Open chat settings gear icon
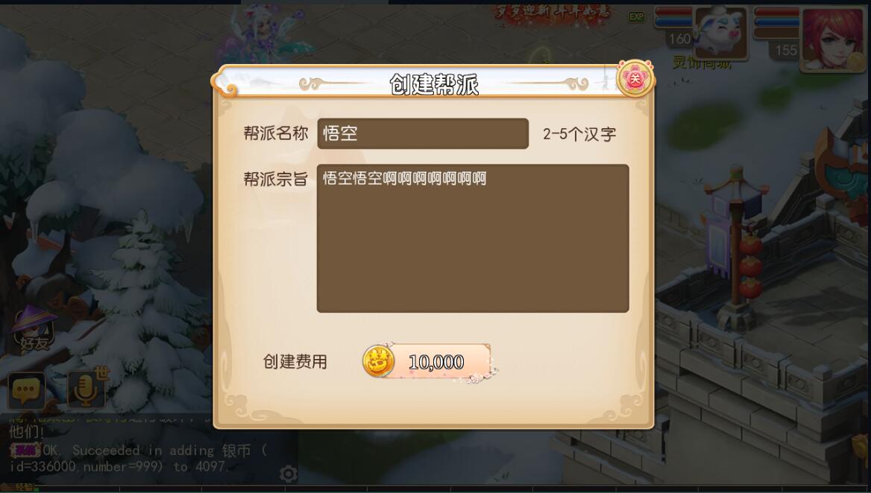The width and height of the screenshot is (871, 493). tap(288, 473)
